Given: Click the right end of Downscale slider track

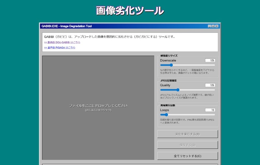Looking at the screenshot, I should [x=214, y=65].
